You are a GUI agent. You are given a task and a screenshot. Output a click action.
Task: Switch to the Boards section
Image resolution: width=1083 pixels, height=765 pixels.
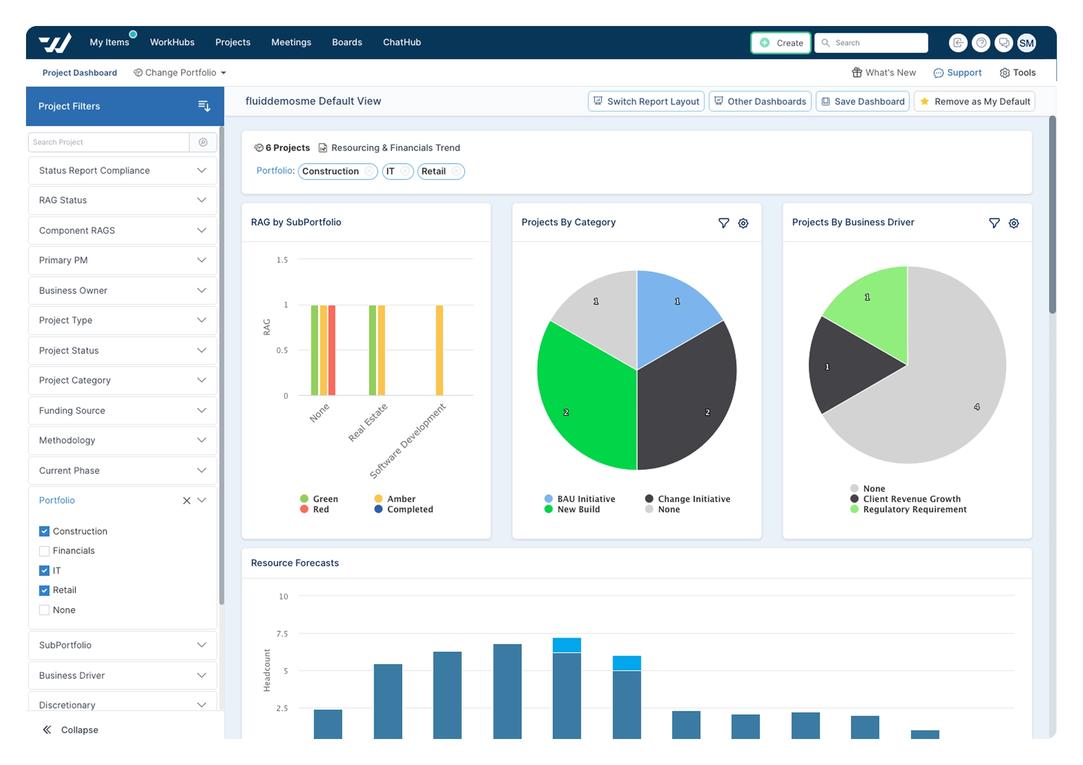pos(347,42)
